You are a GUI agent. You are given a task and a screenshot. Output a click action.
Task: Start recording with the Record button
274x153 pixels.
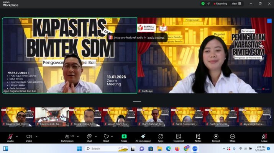[216, 137]
